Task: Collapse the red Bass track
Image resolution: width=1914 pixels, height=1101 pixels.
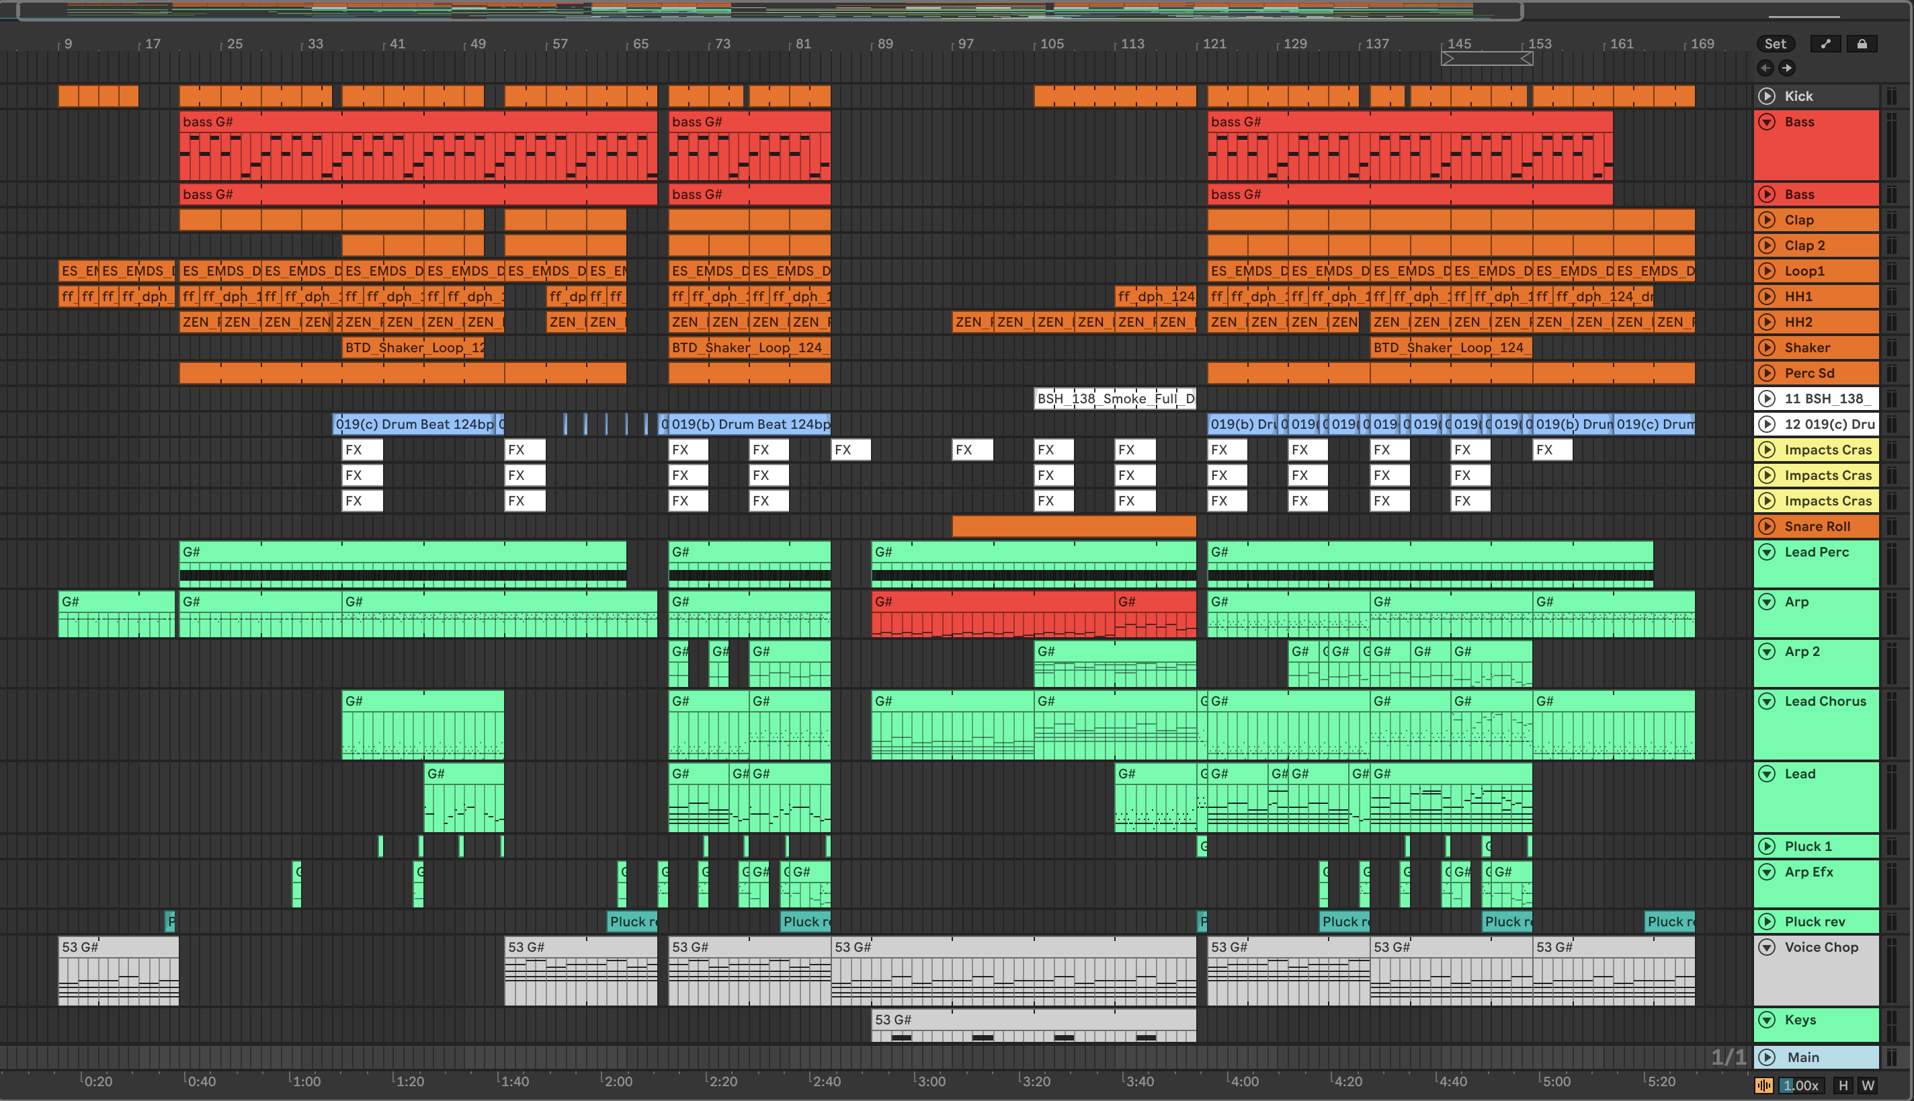Action: (1767, 122)
